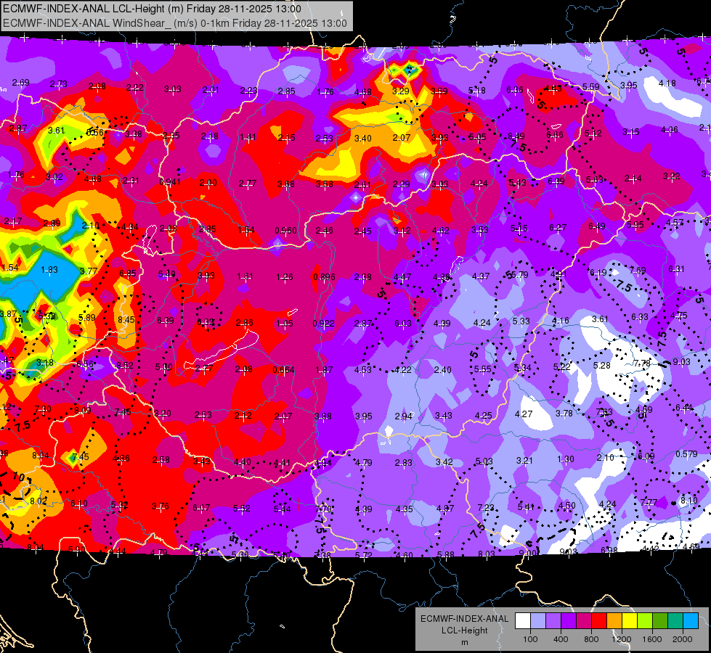Click the contour label 10
This screenshot has height=653, width=711.
pos(18,476)
